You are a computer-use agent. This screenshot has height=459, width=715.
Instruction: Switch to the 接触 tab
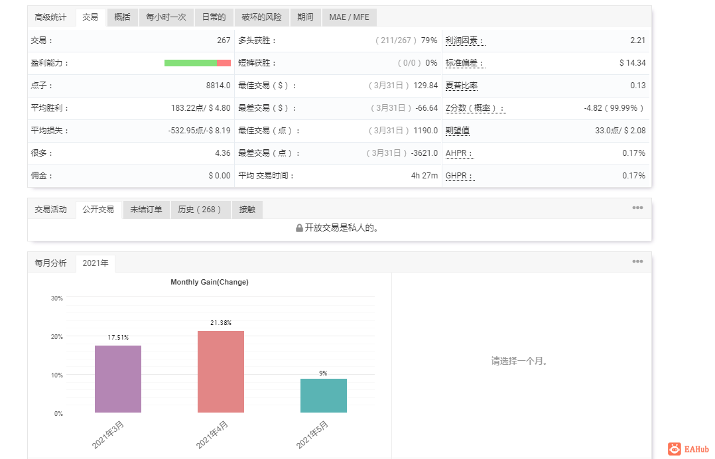point(247,210)
